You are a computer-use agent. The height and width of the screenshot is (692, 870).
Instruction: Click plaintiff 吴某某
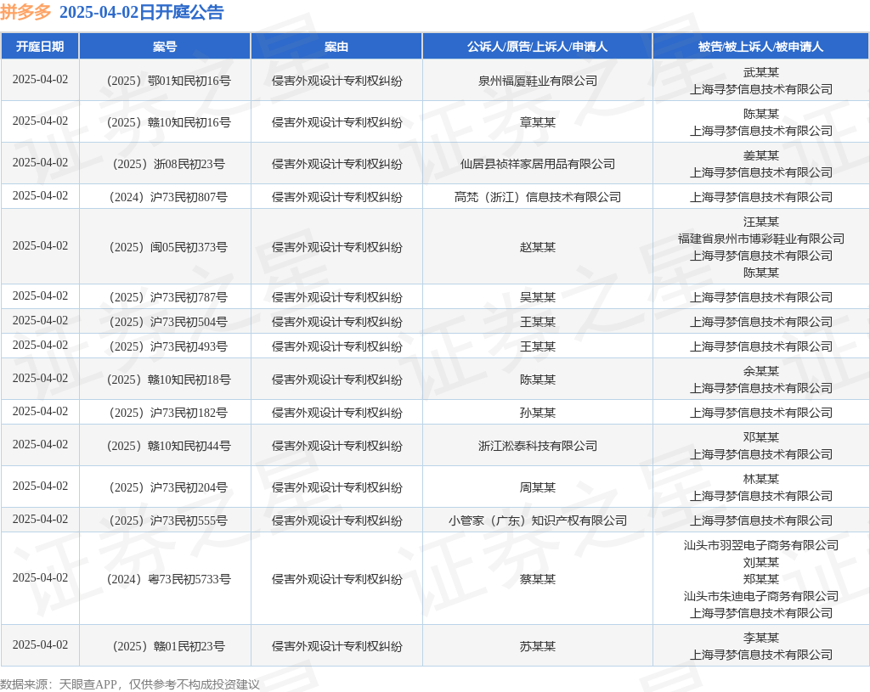tap(538, 297)
